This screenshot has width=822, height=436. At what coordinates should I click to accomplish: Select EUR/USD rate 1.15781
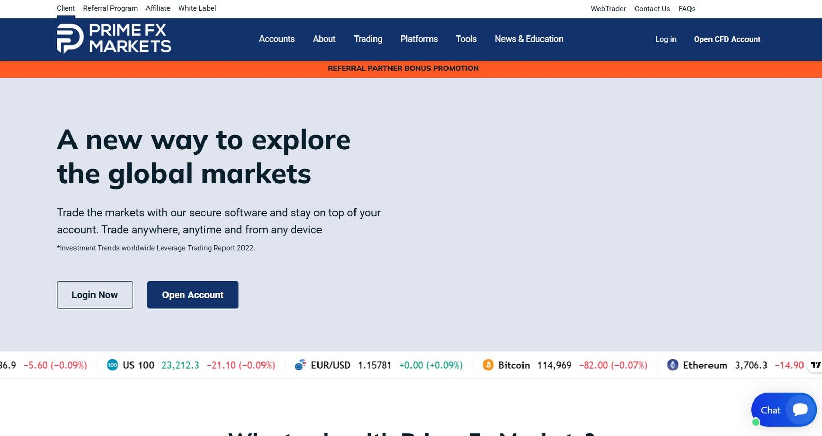pyautogui.click(x=375, y=365)
